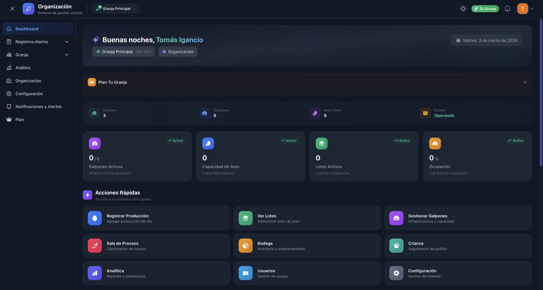This screenshot has width=543, height=290.
Task: Click the Acciones Rápidas lightning icon
Action: pos(88,195)
